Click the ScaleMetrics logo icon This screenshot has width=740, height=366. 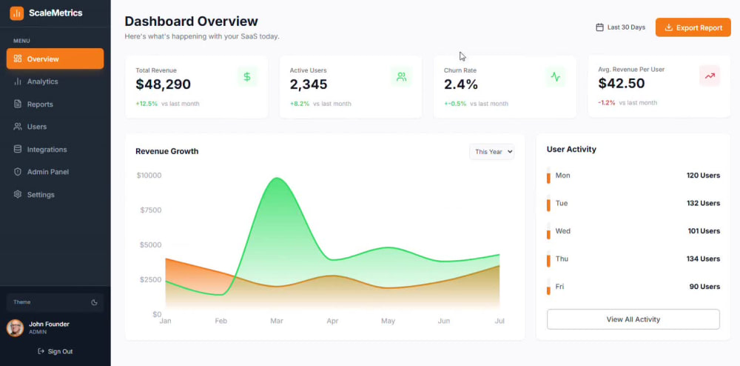pos(16,13)
